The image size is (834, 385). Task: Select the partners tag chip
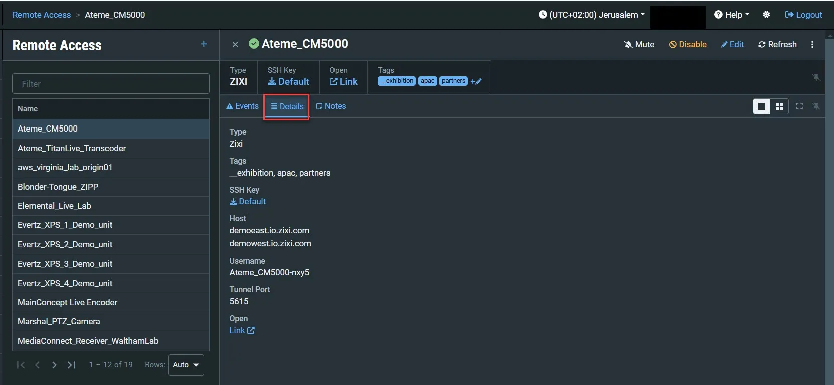[453, 81]
